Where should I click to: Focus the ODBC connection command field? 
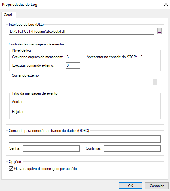[x=85, y=139]
